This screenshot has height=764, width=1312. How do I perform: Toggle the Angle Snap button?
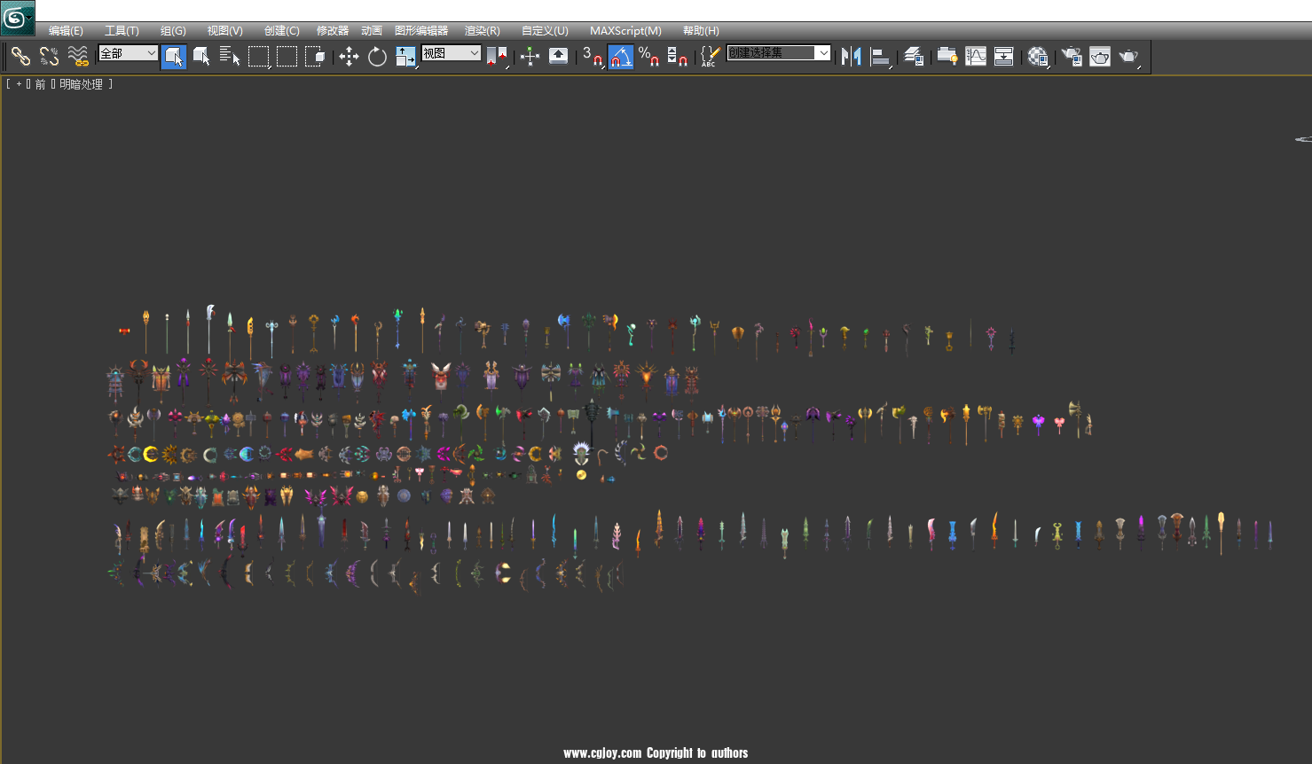(621, 57)
